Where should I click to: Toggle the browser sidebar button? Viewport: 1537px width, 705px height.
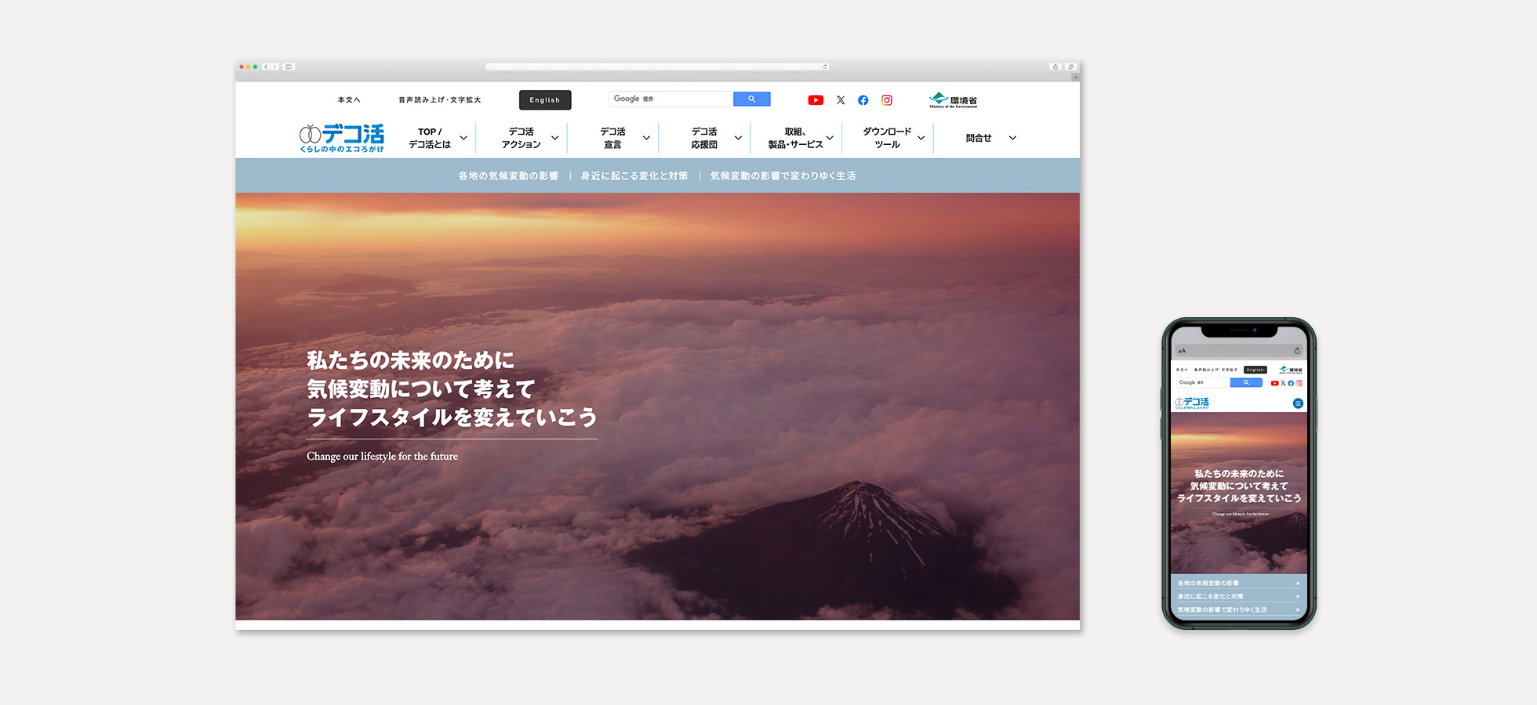point(289,67)
